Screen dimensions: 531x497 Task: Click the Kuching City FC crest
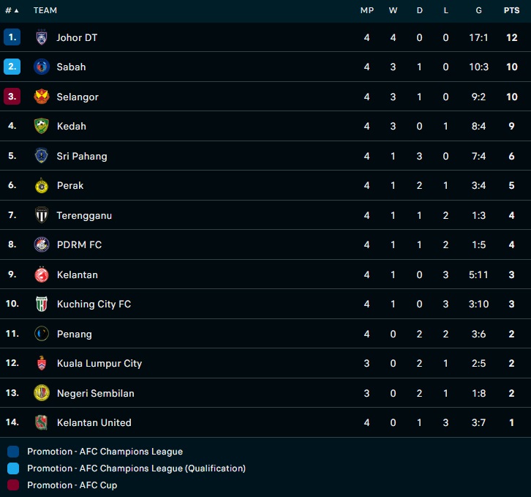(42, 304)
